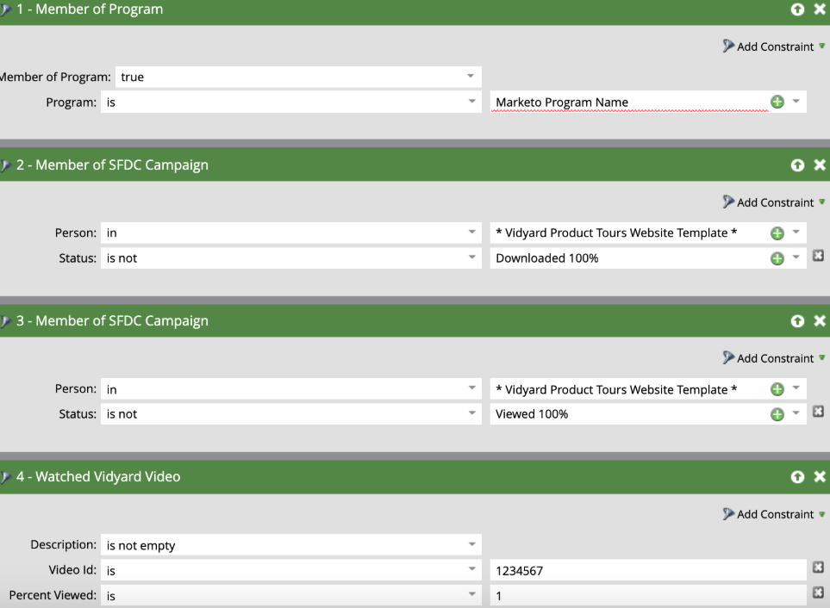Move filter 4 Watched Vidyard Video up
The height and width of the screenshot is (608, 830).
pos(797,477)
